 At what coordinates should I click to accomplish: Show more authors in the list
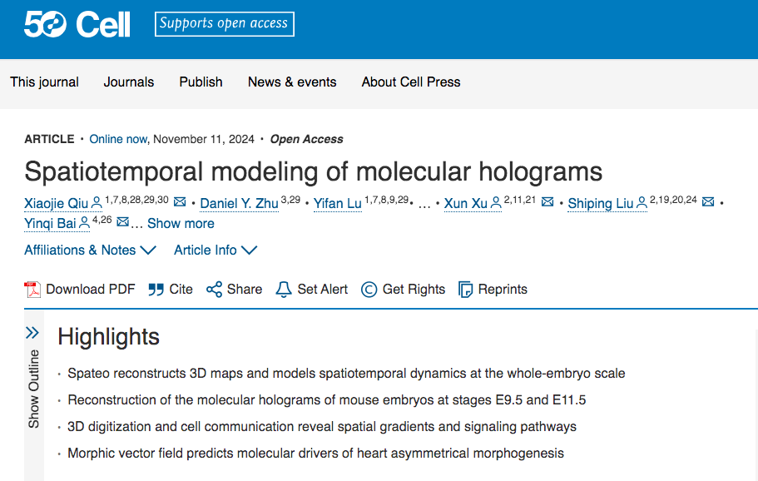pos(181,223)
